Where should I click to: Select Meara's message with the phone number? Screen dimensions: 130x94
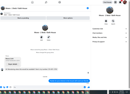31,69
